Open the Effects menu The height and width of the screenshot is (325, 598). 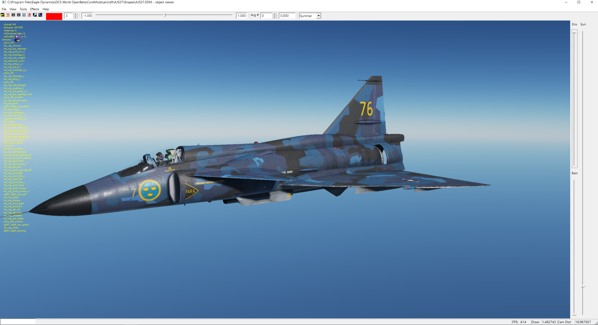click(x=35, y=9)
